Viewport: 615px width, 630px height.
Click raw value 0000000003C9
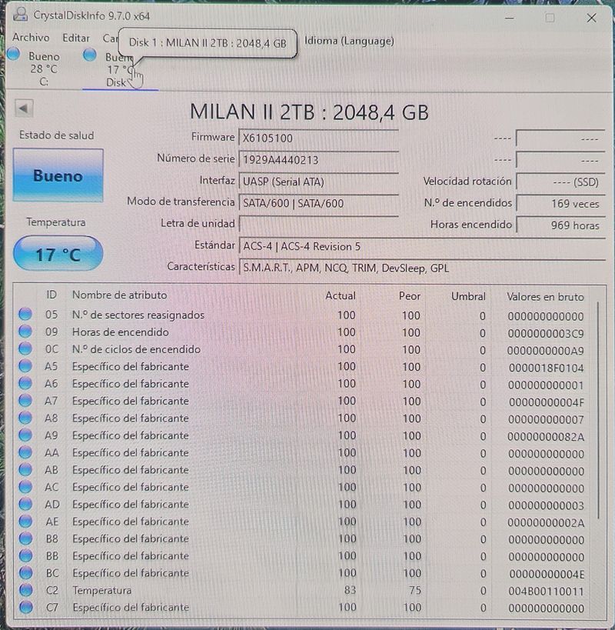coord(546,334)
